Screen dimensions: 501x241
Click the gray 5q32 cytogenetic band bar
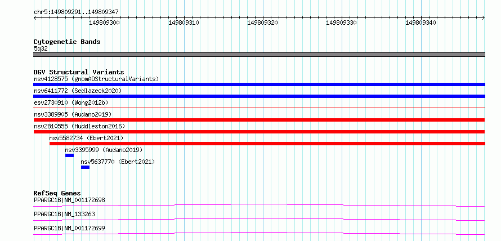[259, 55]
